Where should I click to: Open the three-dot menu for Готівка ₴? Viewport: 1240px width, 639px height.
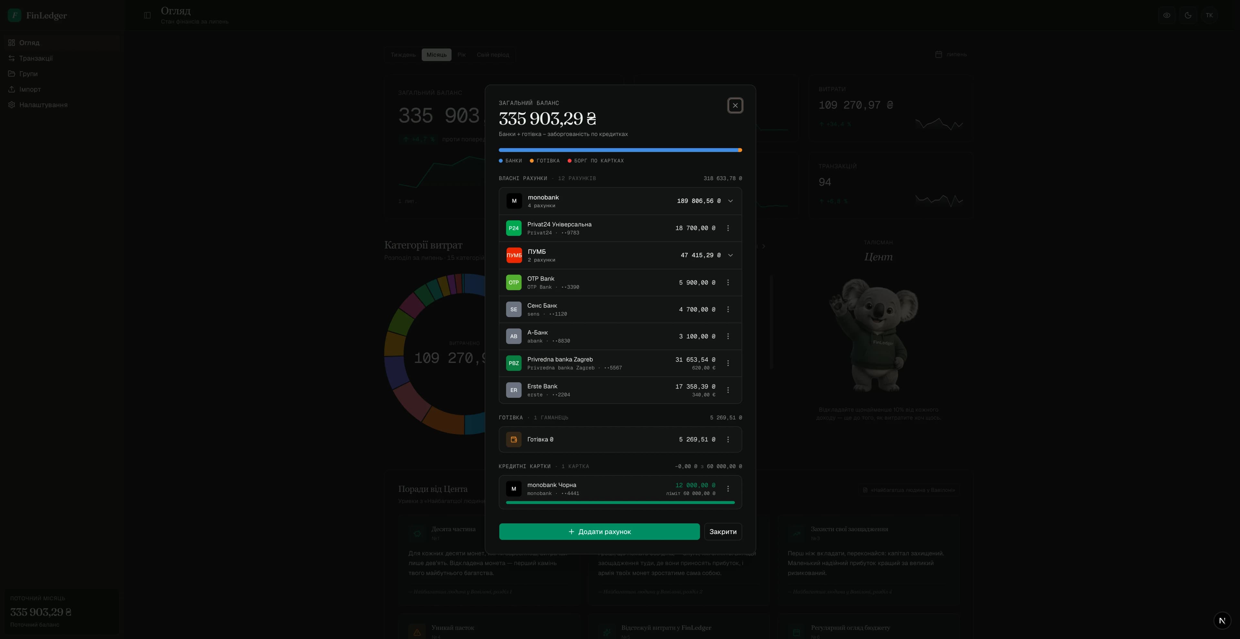click(x=728, y=439)
